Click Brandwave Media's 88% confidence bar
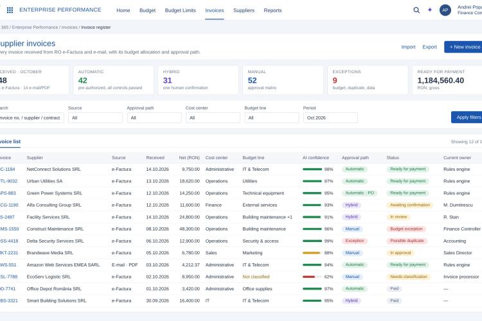Screen dimensions: 482x321 (312, 253)
